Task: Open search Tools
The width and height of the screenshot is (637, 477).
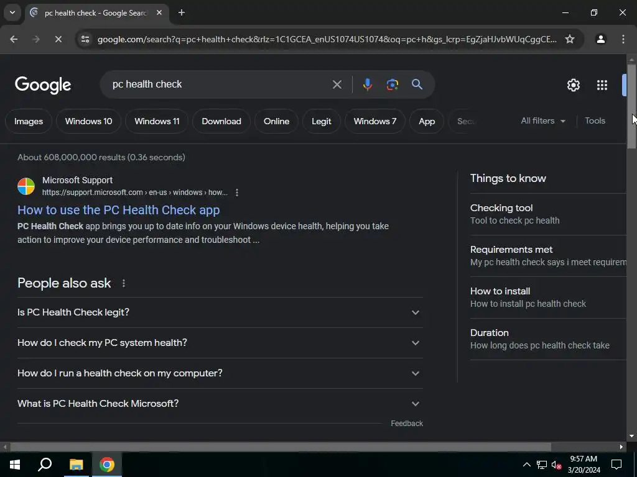Action: pyautogui.click(x=595, y=121)
